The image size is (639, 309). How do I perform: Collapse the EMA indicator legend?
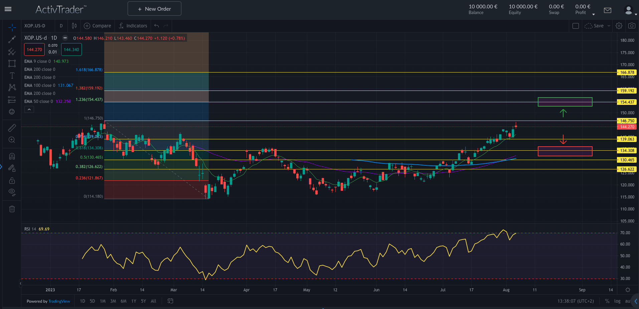pos(29,110)
